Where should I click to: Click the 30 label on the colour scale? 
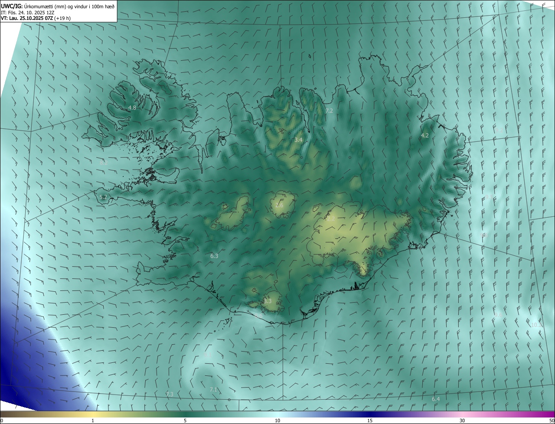(462, 421)
